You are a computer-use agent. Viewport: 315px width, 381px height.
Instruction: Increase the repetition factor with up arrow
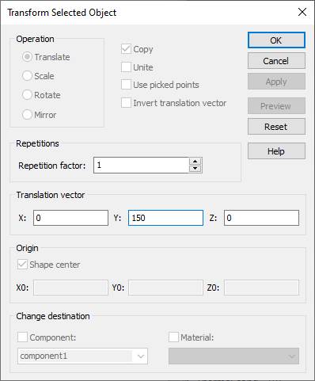(195, 162)
